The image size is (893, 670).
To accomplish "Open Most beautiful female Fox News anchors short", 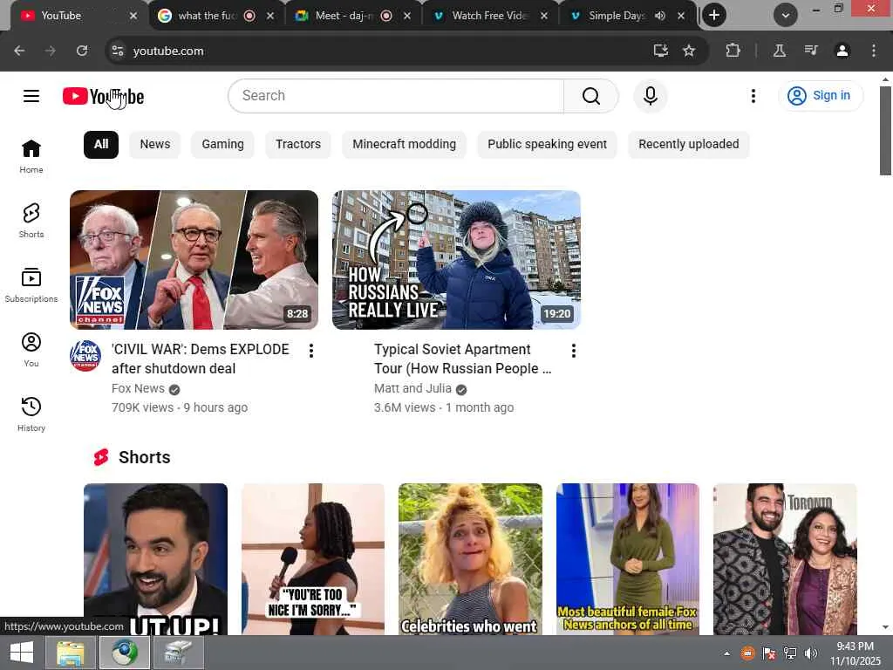I will [x=628, y=559].
